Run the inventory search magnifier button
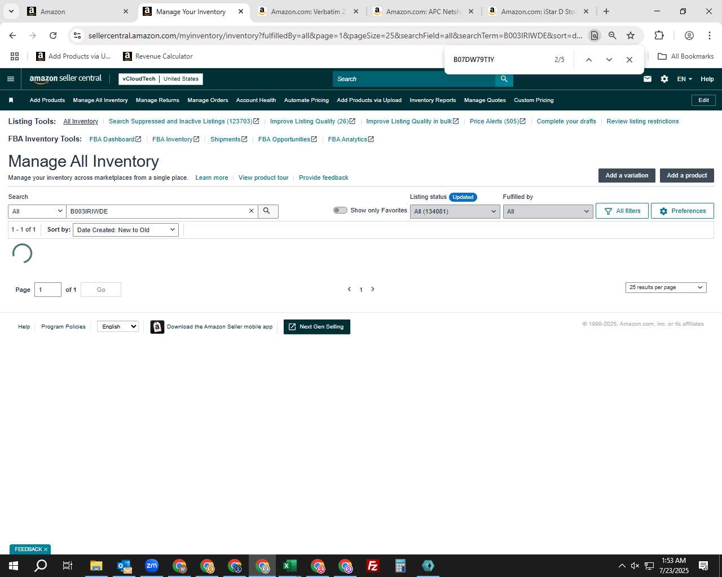 coord(267,211)
